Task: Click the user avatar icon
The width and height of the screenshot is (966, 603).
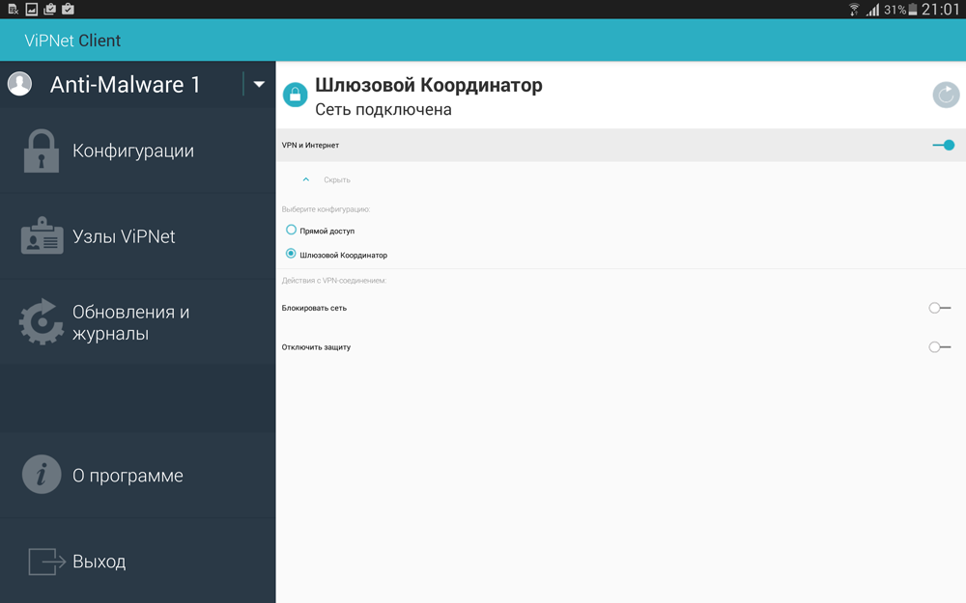Action: pyautogui.click(x=19, y=84)
